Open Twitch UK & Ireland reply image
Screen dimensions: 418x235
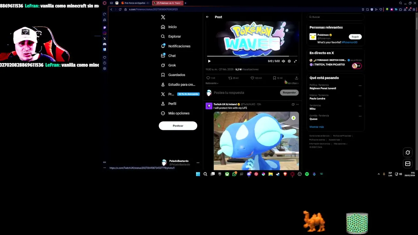[x=256, y=141]
